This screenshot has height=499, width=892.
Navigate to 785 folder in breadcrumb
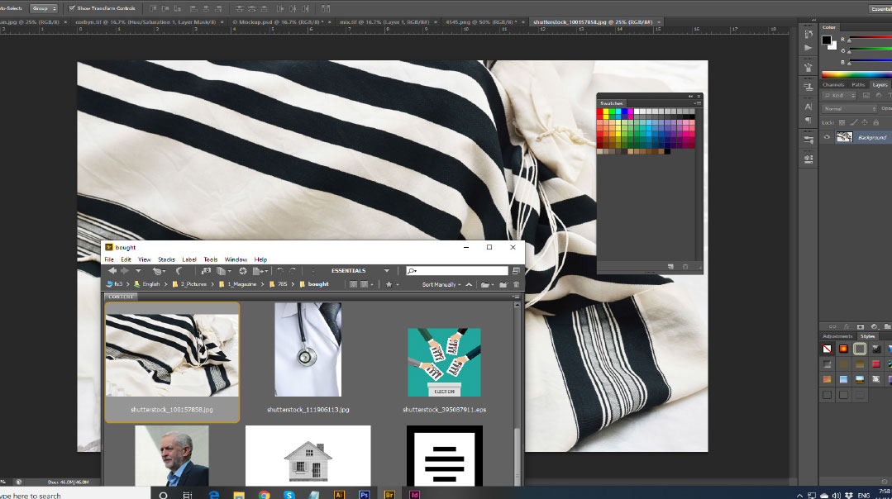pyautogui.click(x=282, y=284)
